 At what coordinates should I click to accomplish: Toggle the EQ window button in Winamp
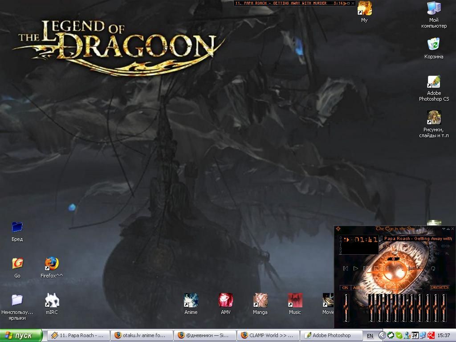[437, 253]
